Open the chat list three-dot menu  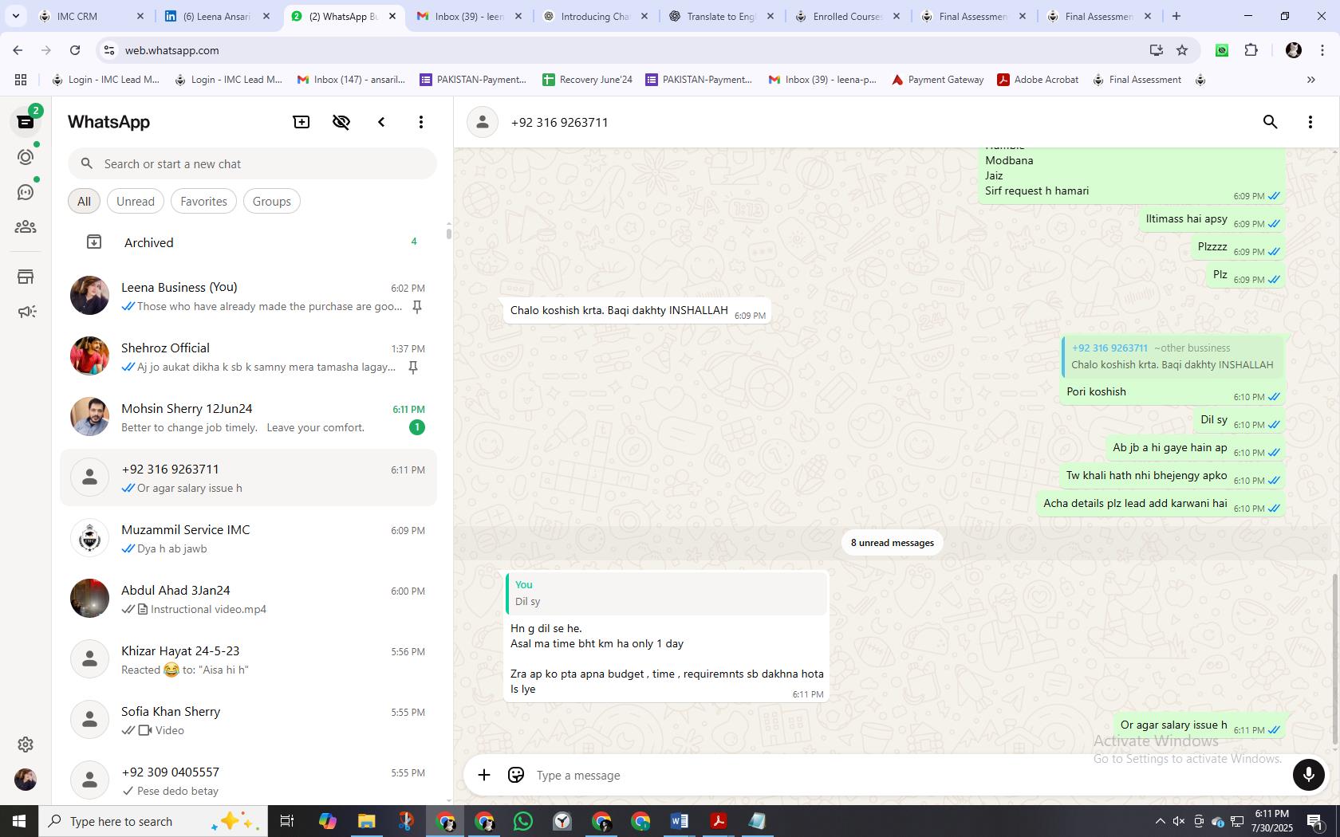click(421, 122)
